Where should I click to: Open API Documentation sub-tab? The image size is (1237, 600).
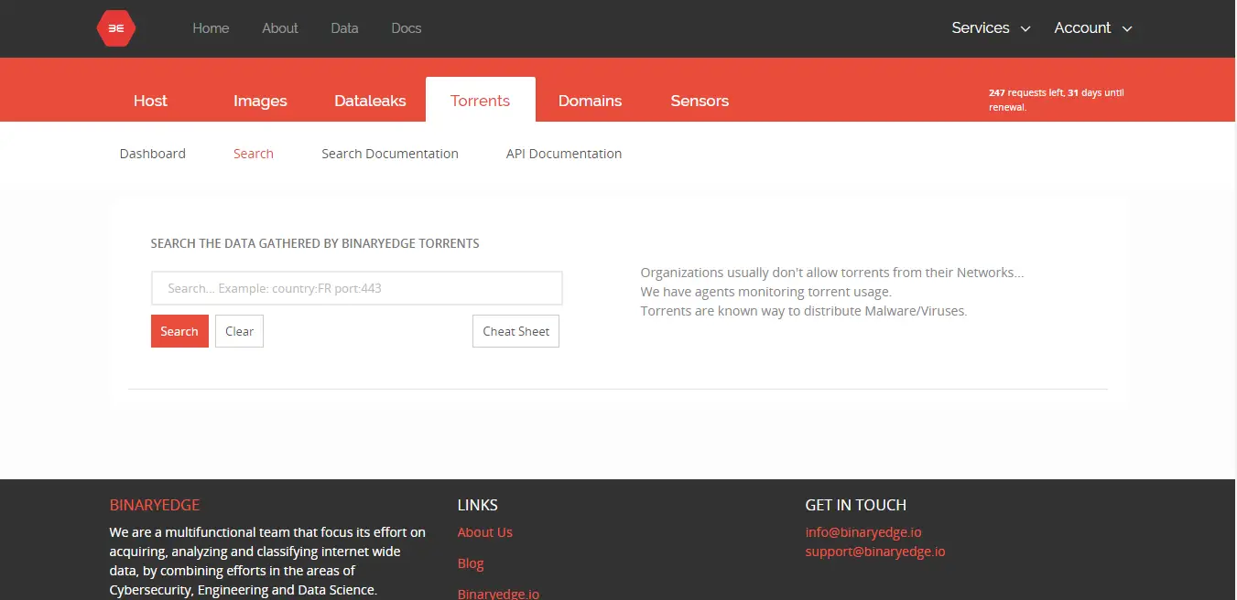564,154
